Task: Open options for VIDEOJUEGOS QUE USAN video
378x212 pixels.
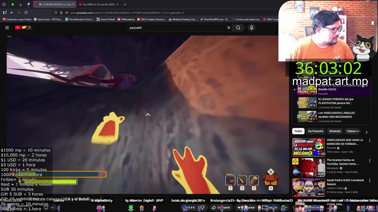Action: click(370, 141)
